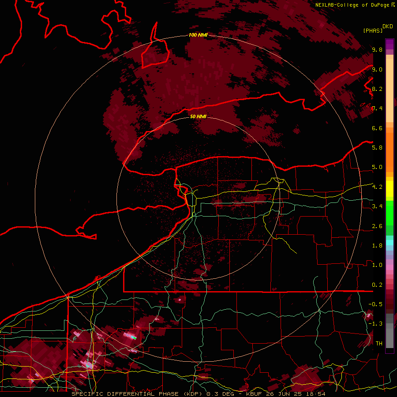Viewport: 397px width, 397px height.
Task: Click the 5.8 value on the color scale
Action: point(377,148)
